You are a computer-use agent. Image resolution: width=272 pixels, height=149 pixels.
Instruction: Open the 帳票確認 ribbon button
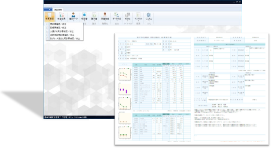[x=50, y=17]
